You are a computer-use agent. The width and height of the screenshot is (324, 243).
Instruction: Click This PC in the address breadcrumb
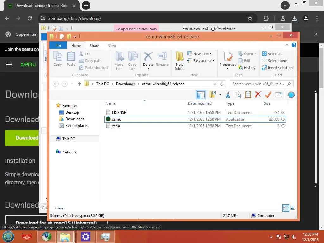[102, 84]
